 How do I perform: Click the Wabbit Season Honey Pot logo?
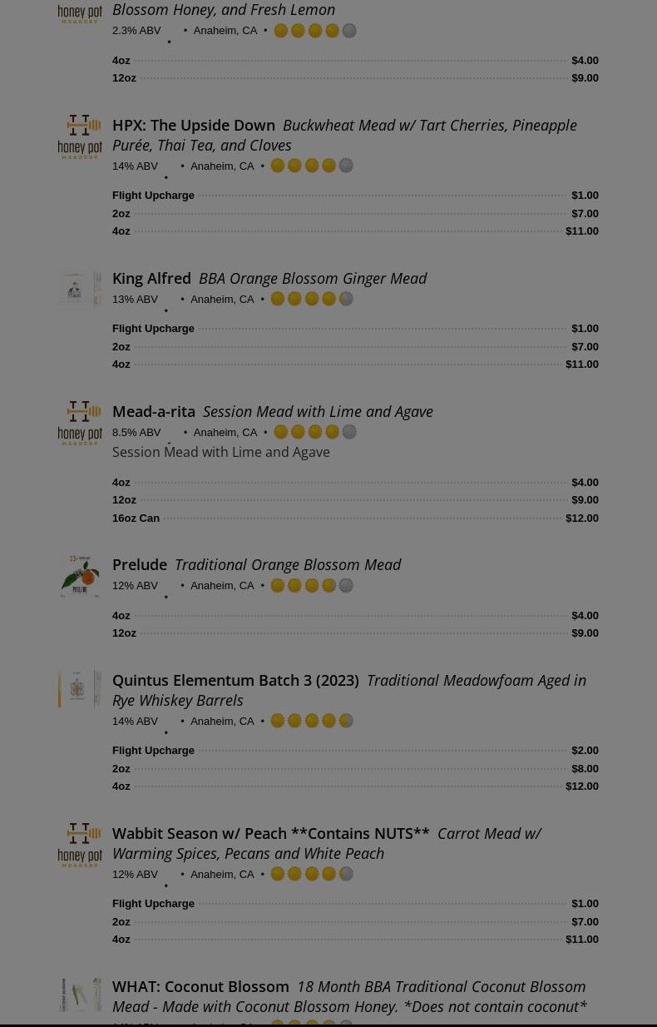pos(80,845)
